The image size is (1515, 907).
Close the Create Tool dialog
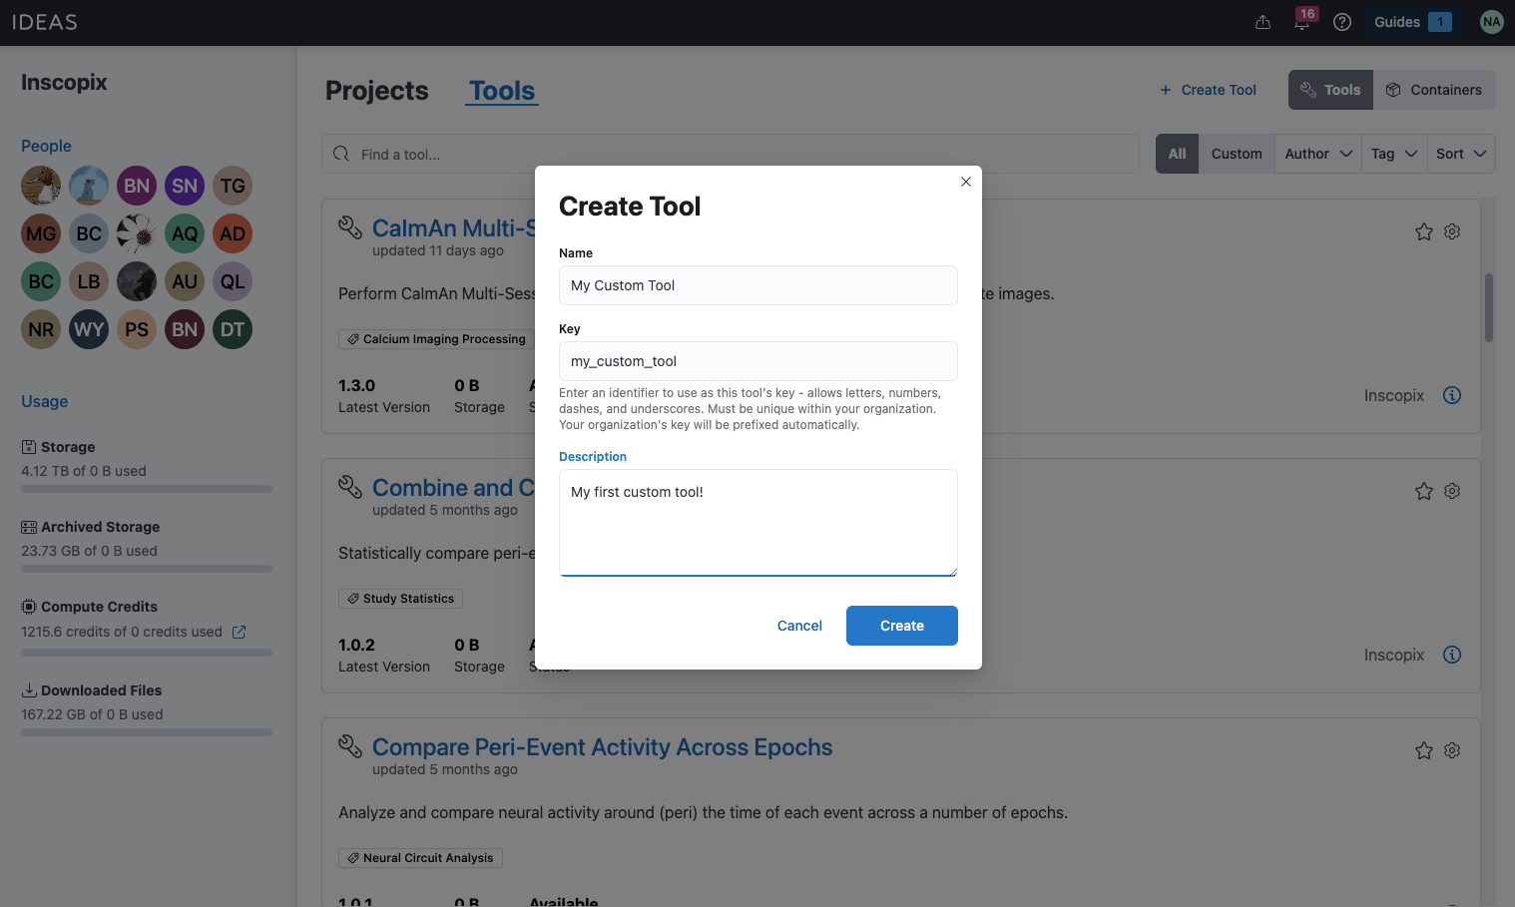[x=965, y=182]
